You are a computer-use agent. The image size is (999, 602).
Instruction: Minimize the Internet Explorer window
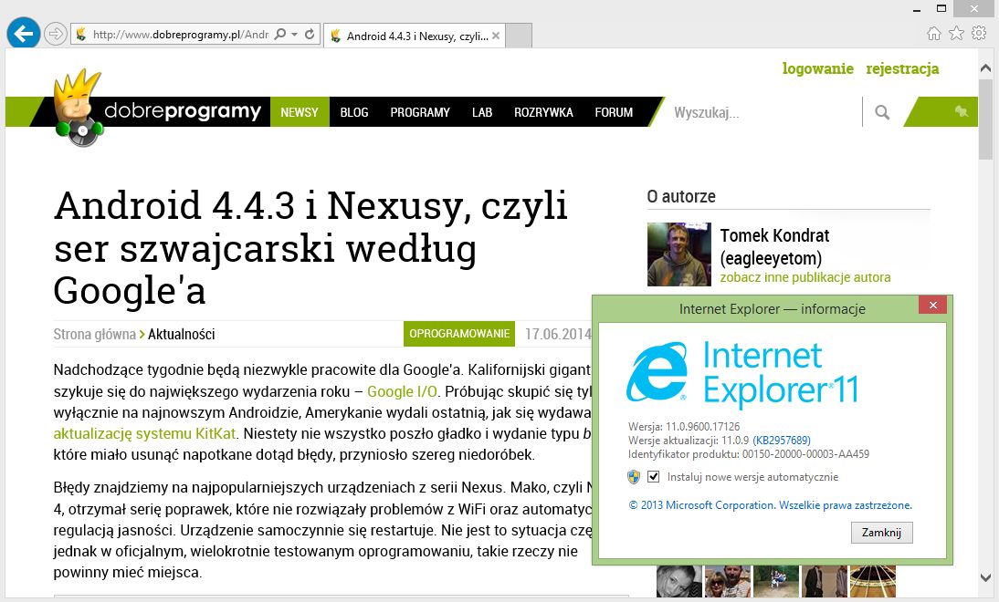[917, 9]
